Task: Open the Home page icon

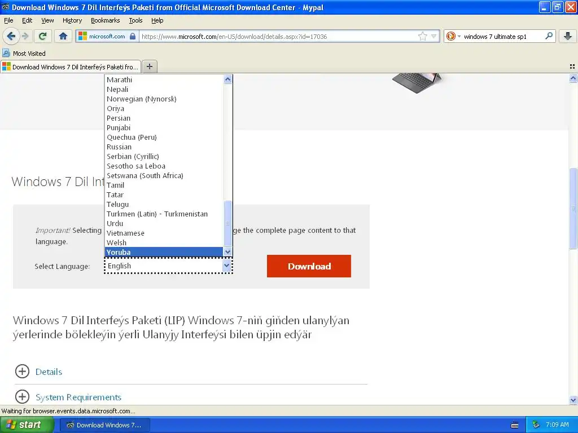Action: pos(63,36)
